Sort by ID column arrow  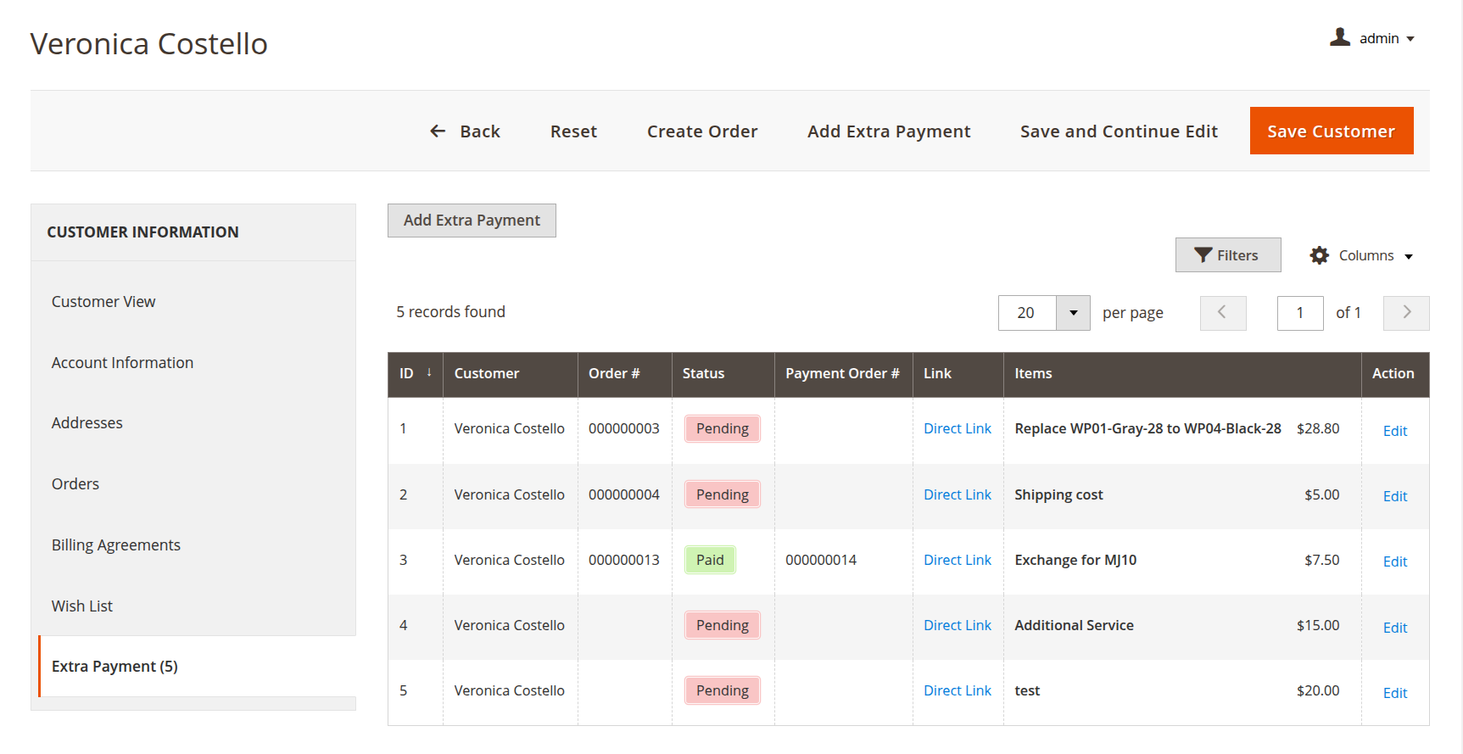pyautogui.click(x=429, y=373)
